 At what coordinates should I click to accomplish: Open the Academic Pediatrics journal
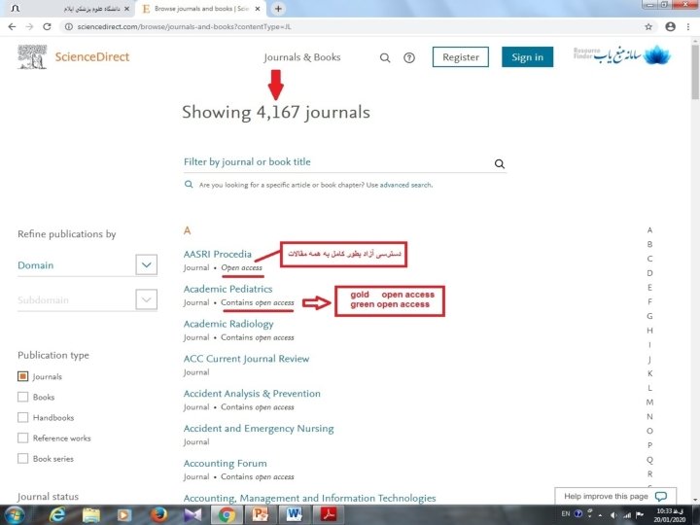coord(227,289)
